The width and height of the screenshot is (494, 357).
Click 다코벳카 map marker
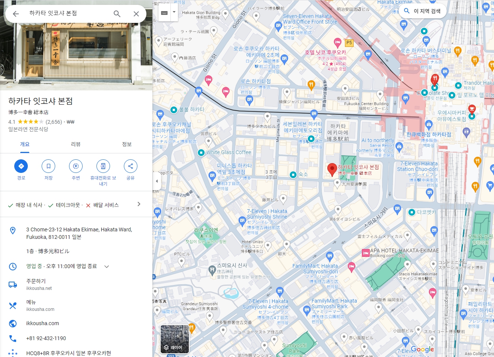point(412,212)
